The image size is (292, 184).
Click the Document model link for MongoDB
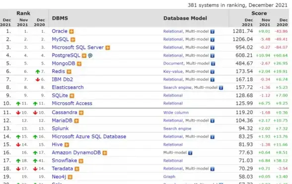click(173, 63)
